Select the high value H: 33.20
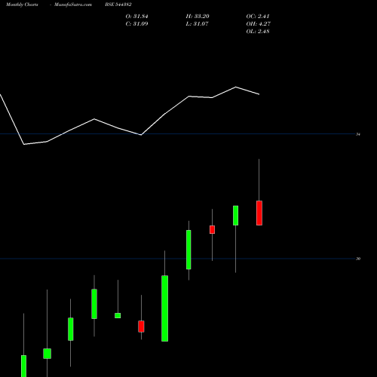Image resolution: width=377 pixels, height=377 pixels. coord(198,17)
